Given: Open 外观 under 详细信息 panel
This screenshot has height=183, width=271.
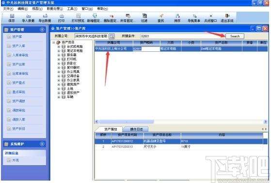Looking at the screenshot, I should click(x=13, y=160).
